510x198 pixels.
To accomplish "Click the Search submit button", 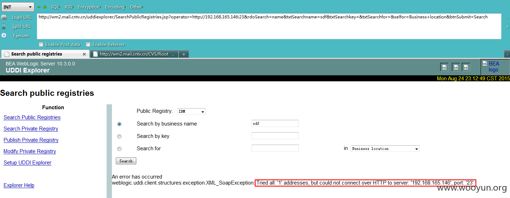I will (126, 161).
